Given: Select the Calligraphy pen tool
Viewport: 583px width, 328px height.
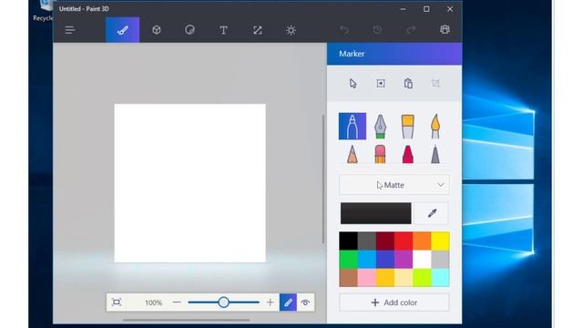Looking at the screenshot, I should 380,127.
